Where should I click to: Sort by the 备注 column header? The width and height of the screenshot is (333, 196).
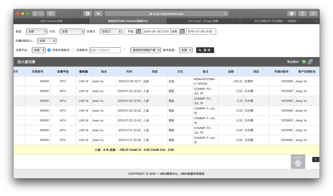[x=205, y=72]
